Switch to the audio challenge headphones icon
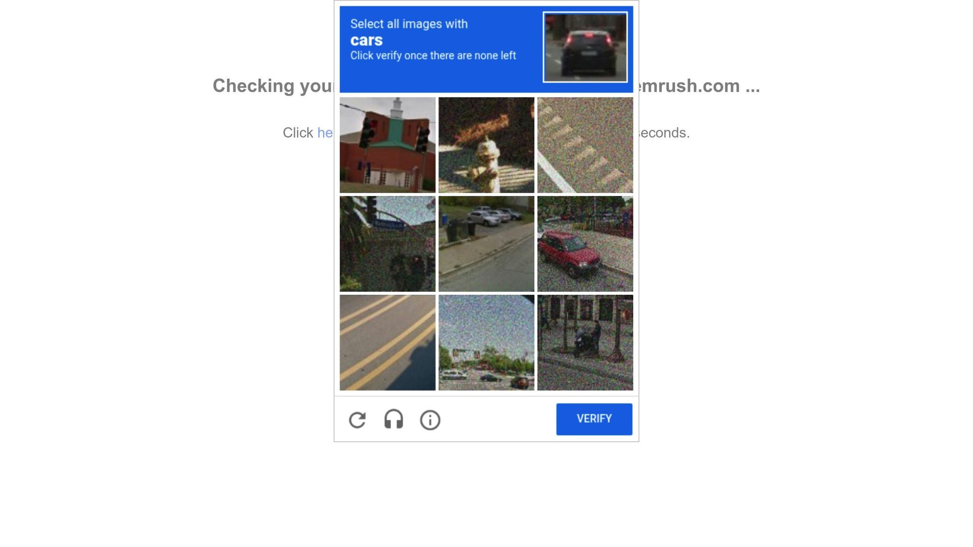The image size is (973, 547). click(393, 420)
